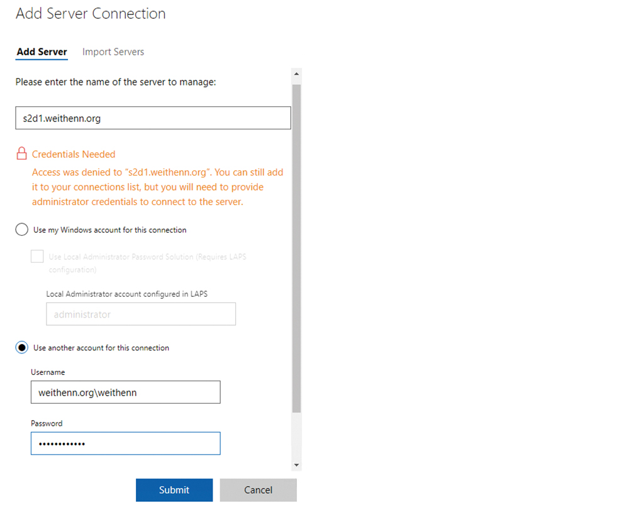Click the scrollbar down arrow

[296, 465]
